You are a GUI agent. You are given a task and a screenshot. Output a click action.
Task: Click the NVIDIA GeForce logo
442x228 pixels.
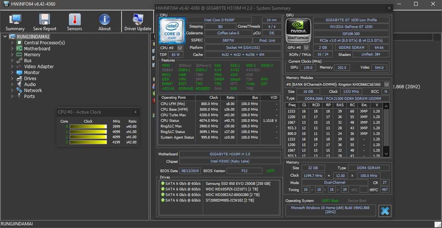pos(299,30)
